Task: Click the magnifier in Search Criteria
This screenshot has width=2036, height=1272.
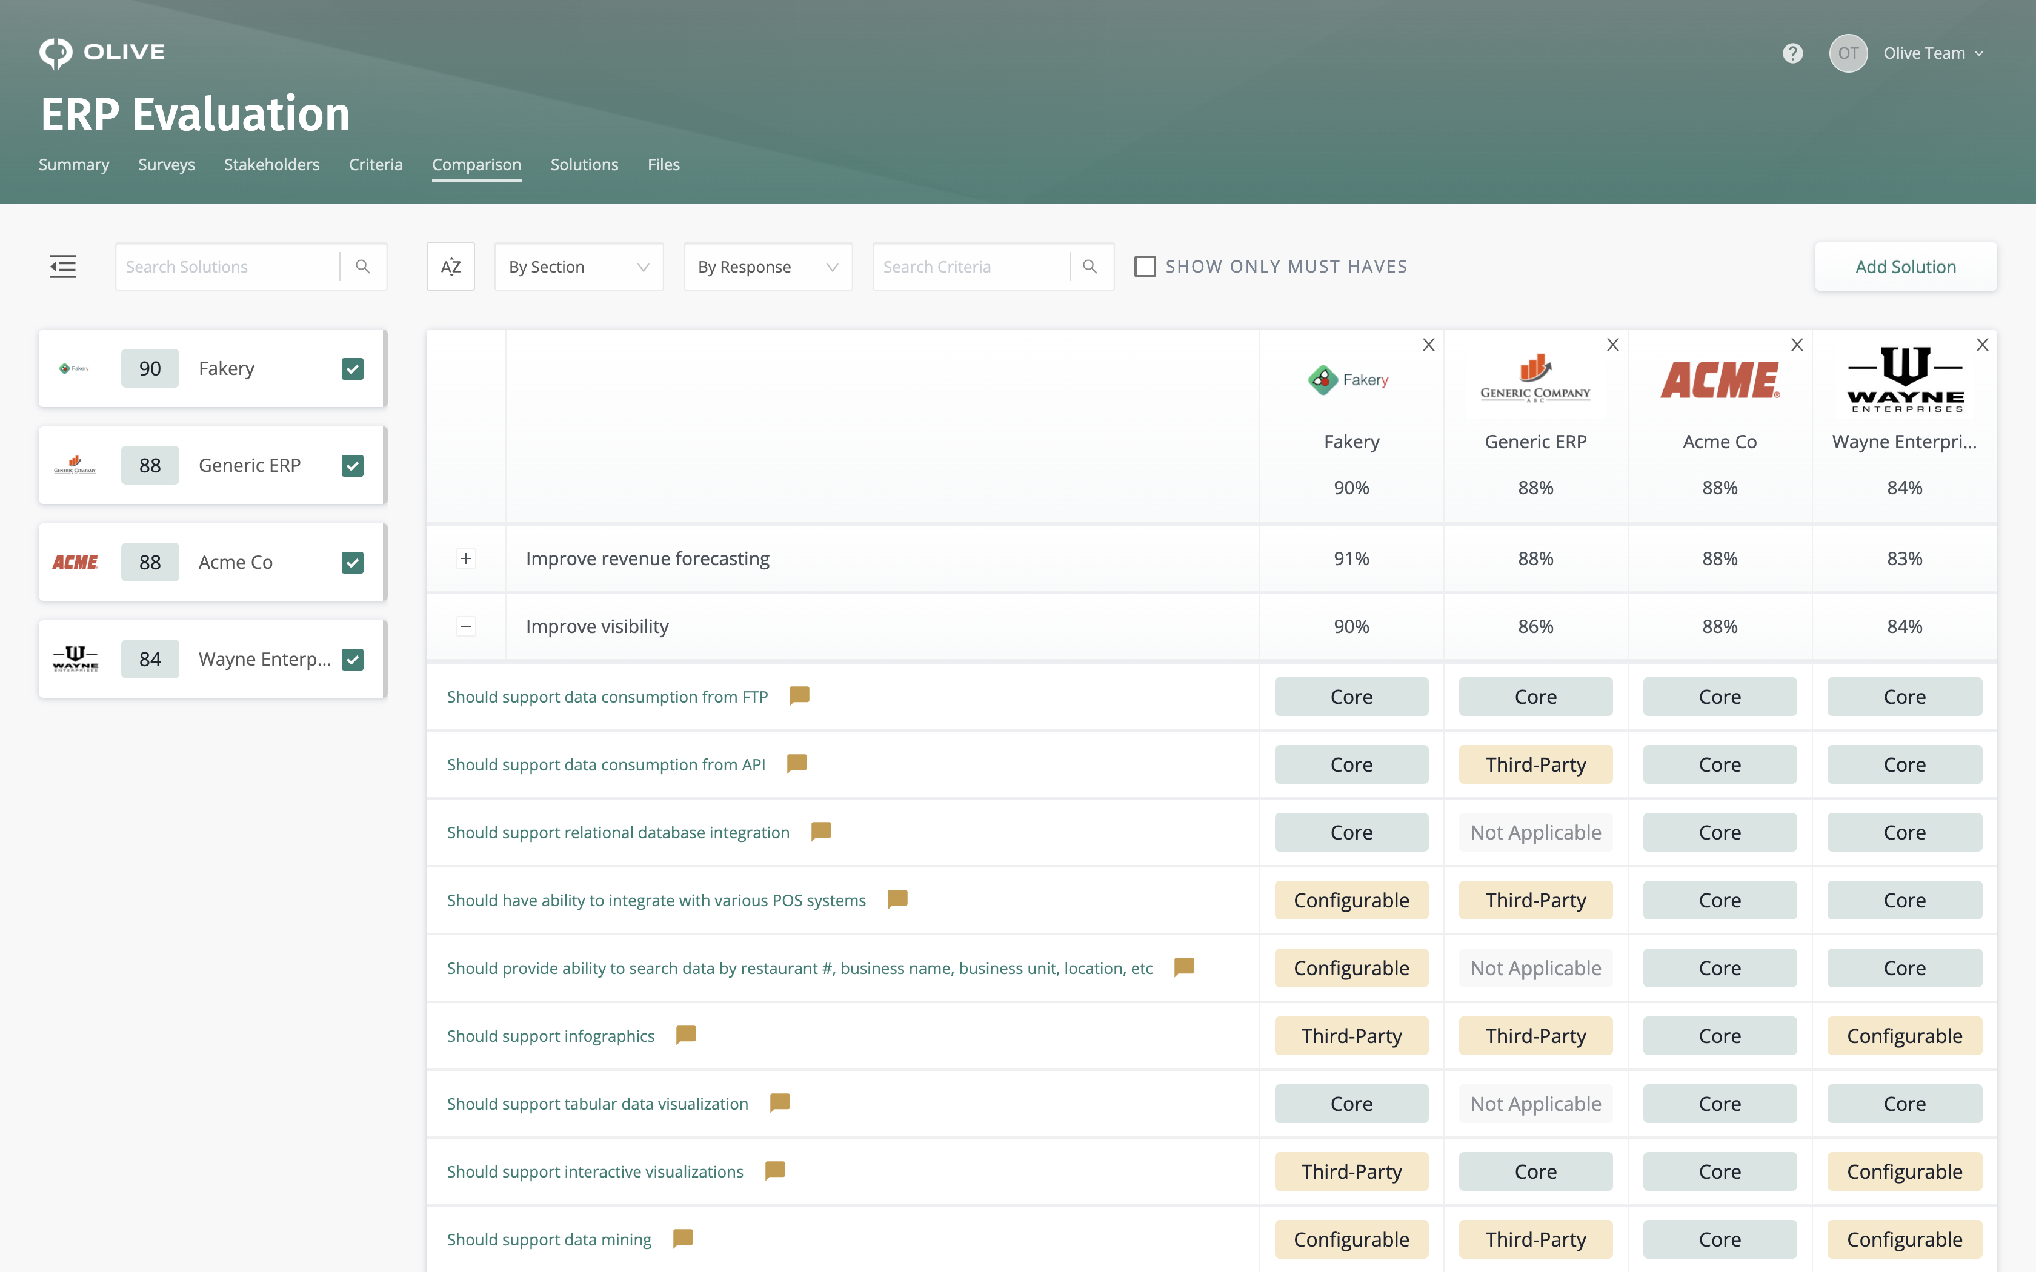Action: click(1090, 266)
